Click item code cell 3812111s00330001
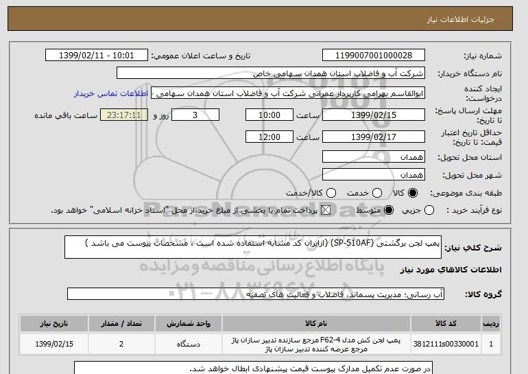 pos(446,344)
